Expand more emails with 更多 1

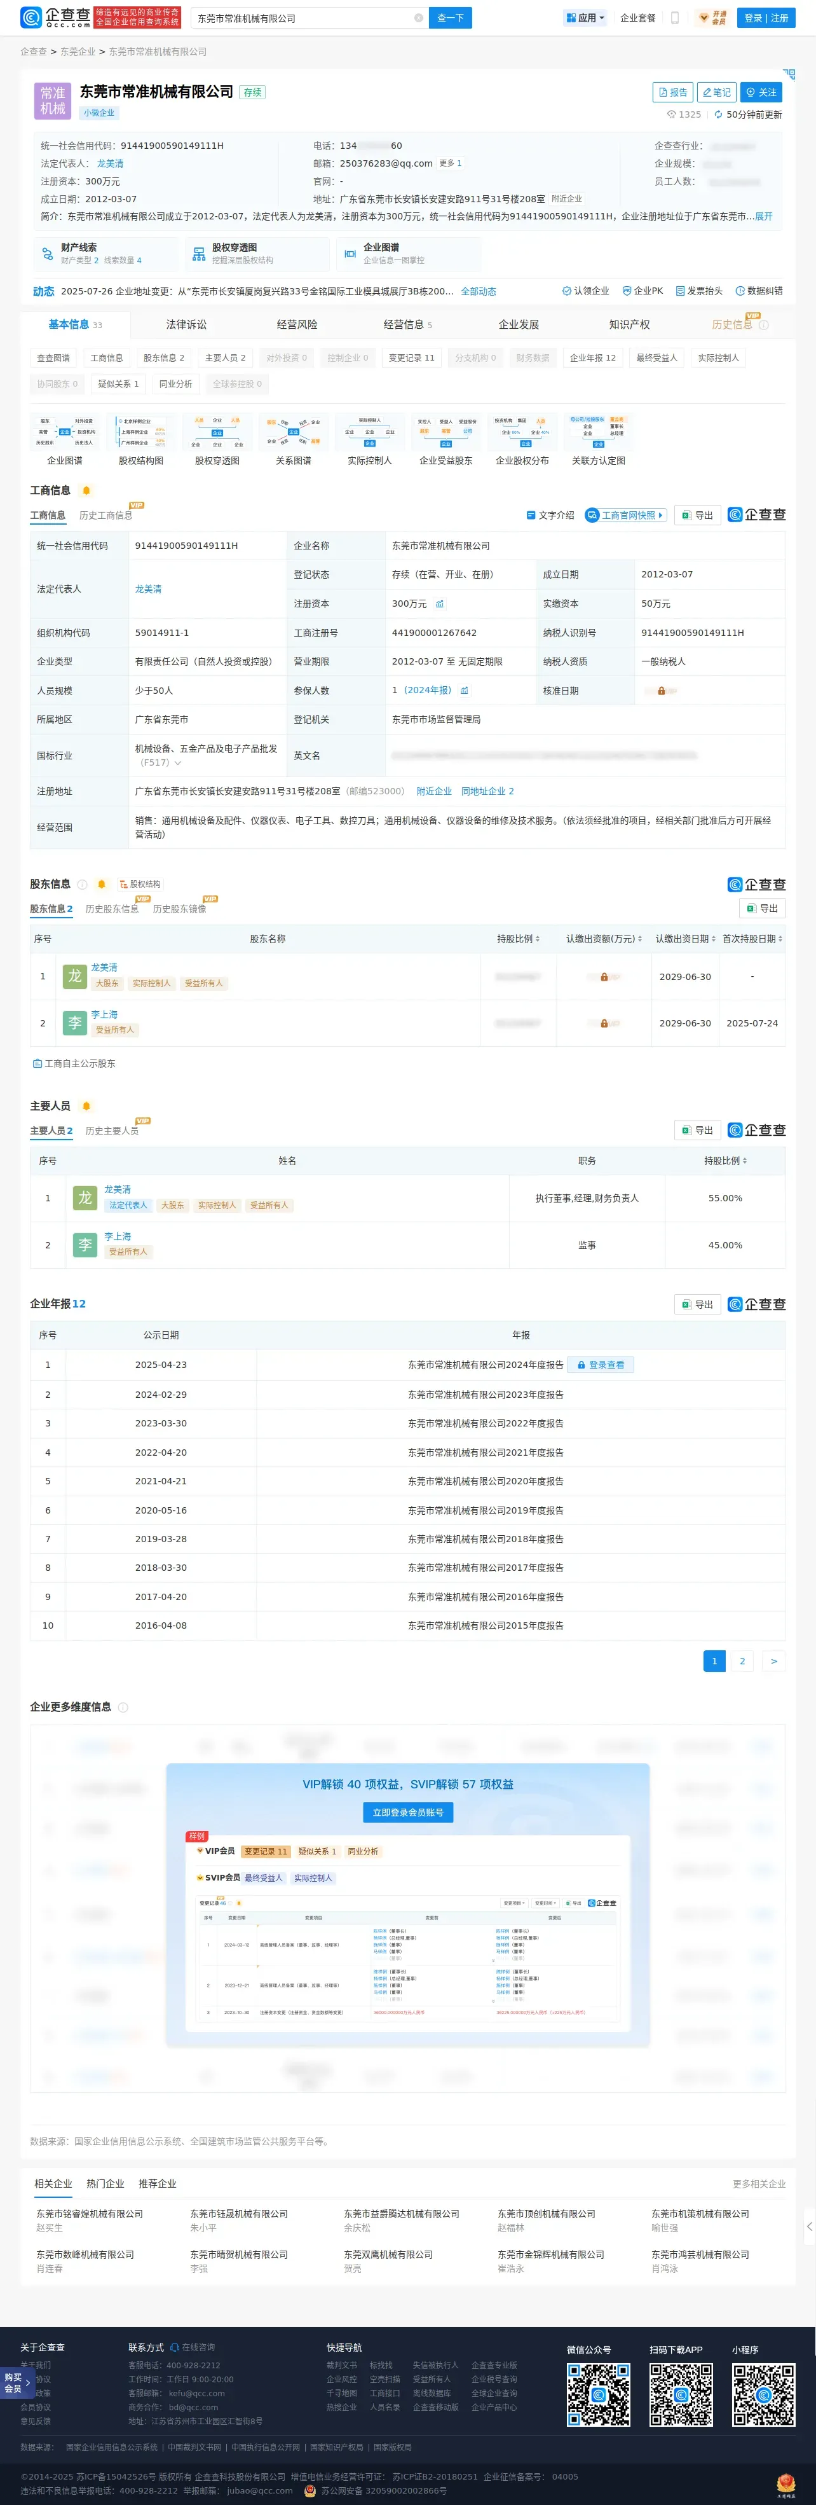450,163
